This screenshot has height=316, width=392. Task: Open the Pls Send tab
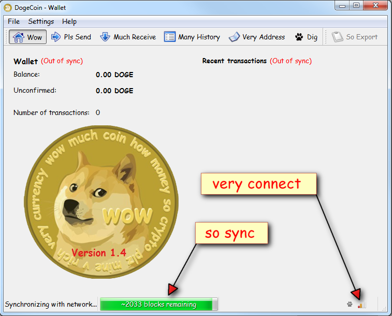coord(71,37)
